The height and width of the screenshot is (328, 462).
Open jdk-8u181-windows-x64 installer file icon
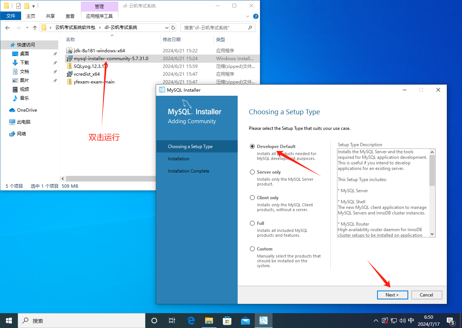(69, 50)
